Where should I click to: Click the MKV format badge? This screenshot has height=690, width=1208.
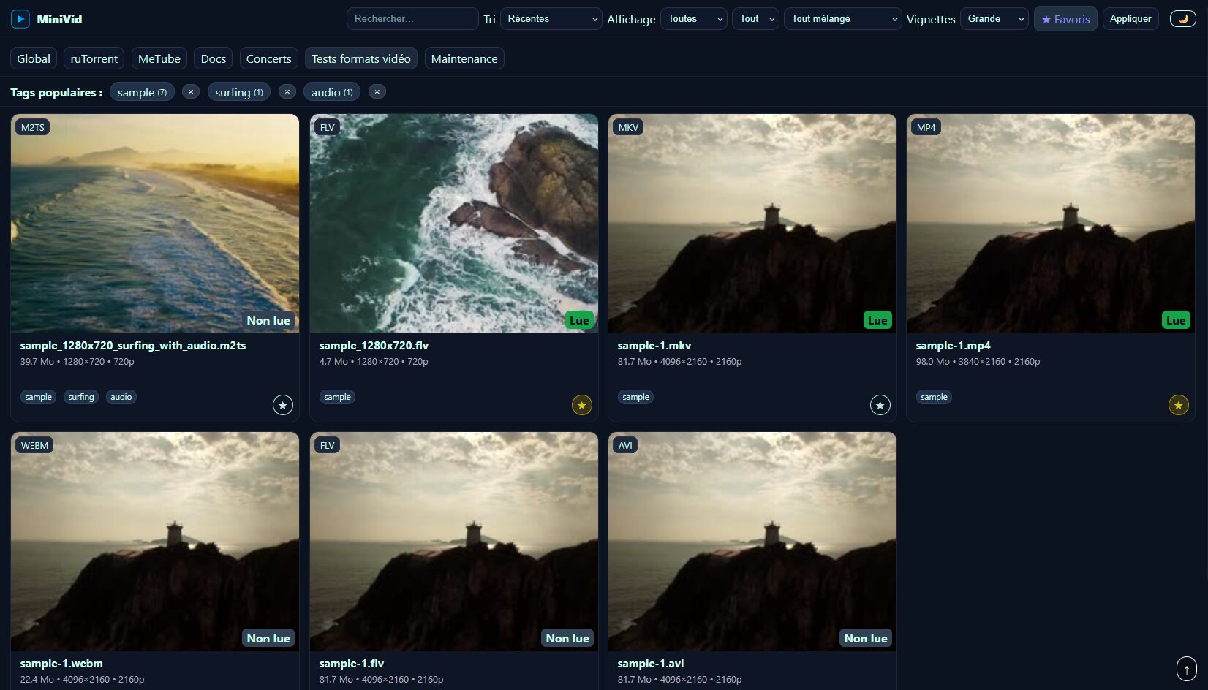click(628, 127)
